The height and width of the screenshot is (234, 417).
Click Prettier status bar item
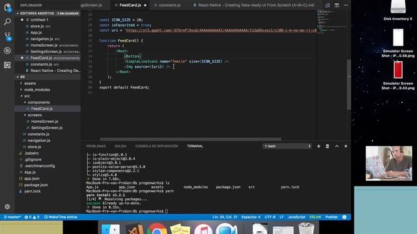pos(332,217)
